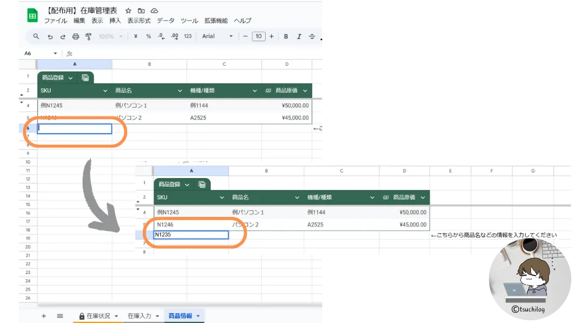
Task: Select the paint format roller tool
Action: (x=88, y=37)
